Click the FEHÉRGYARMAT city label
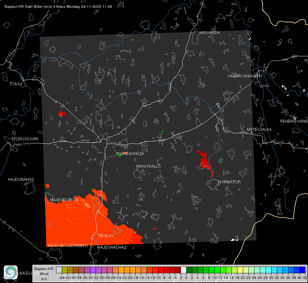 (x=294, y=121)
